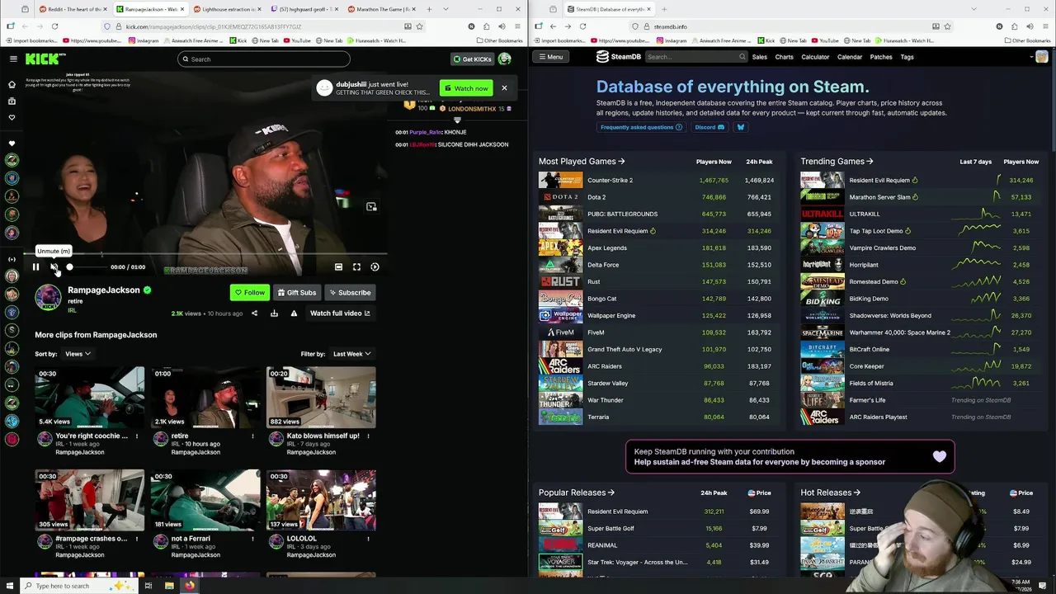Follow RampageJackson on Kick

[250, 292]
